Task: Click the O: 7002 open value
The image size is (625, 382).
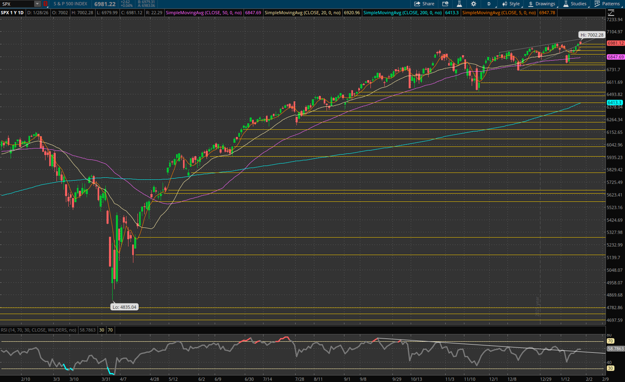Action: (x=60, y=13)
